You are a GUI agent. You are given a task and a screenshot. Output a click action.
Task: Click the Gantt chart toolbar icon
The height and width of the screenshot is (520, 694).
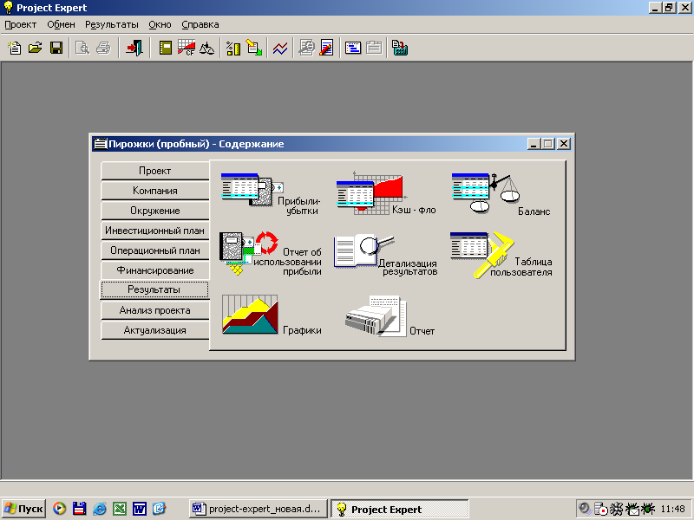tap(353, 48)
